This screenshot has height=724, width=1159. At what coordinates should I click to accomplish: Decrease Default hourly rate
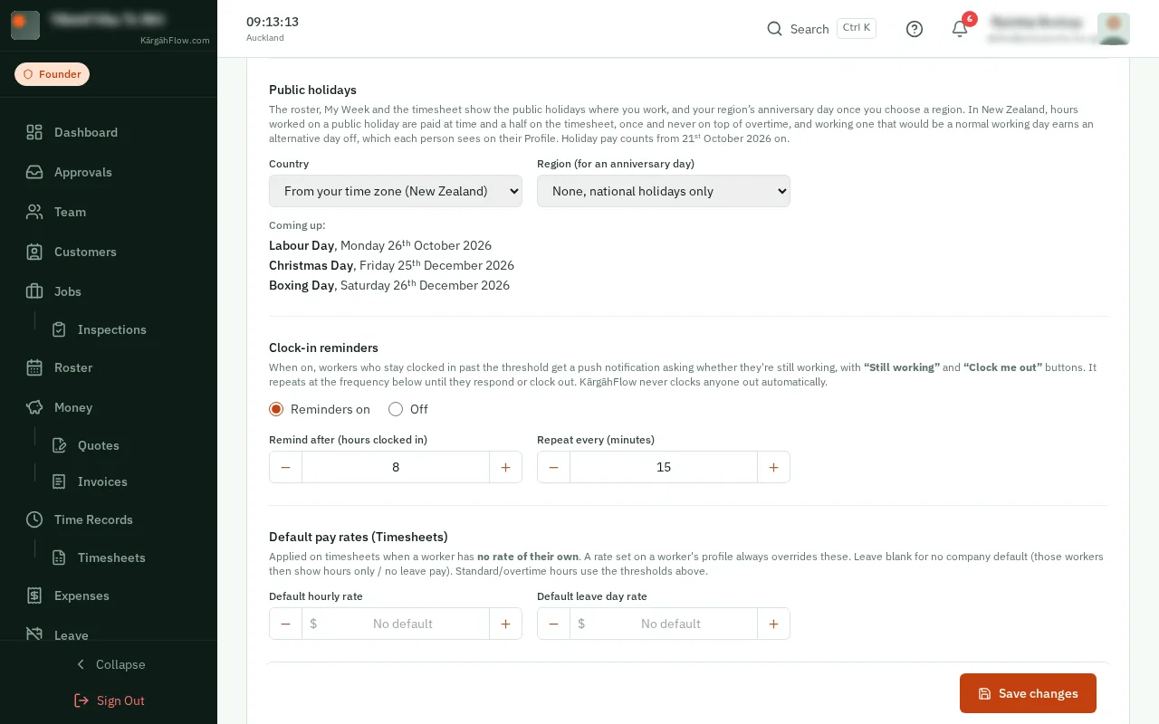point(285,624)
